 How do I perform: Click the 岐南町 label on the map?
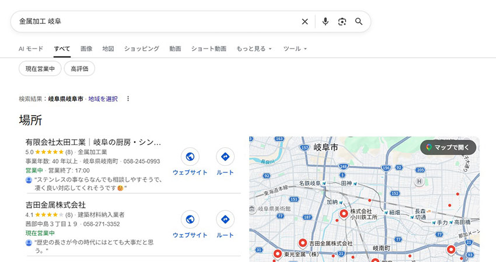tap(381, 248)
